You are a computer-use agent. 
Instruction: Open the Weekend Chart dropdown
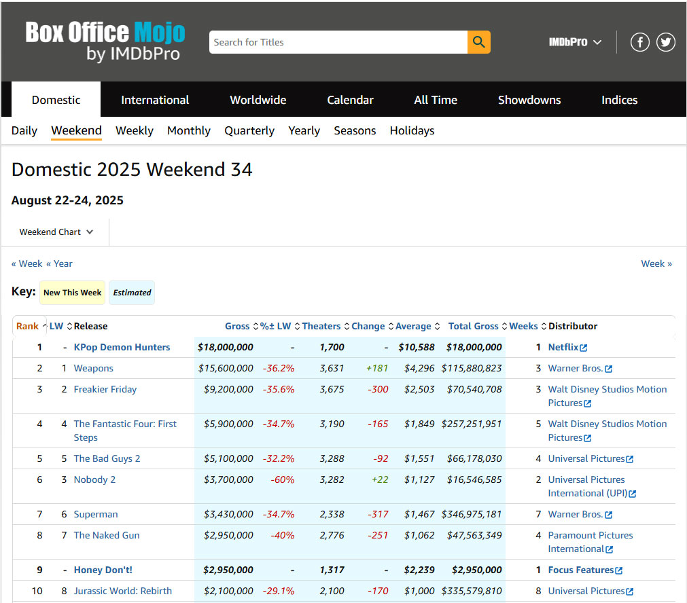[56, 232]
